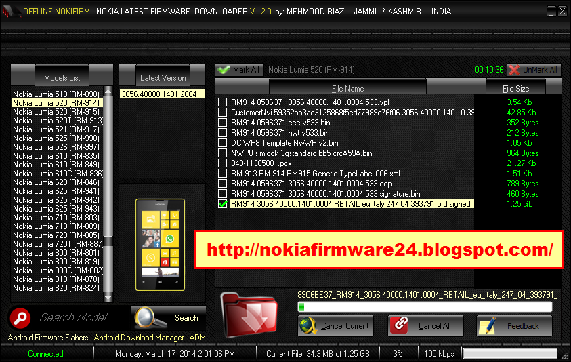Select Nokia Lumia 610C (RM-836)

pos(58,174)
